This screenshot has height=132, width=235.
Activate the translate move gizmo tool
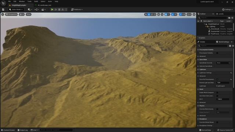149,14
